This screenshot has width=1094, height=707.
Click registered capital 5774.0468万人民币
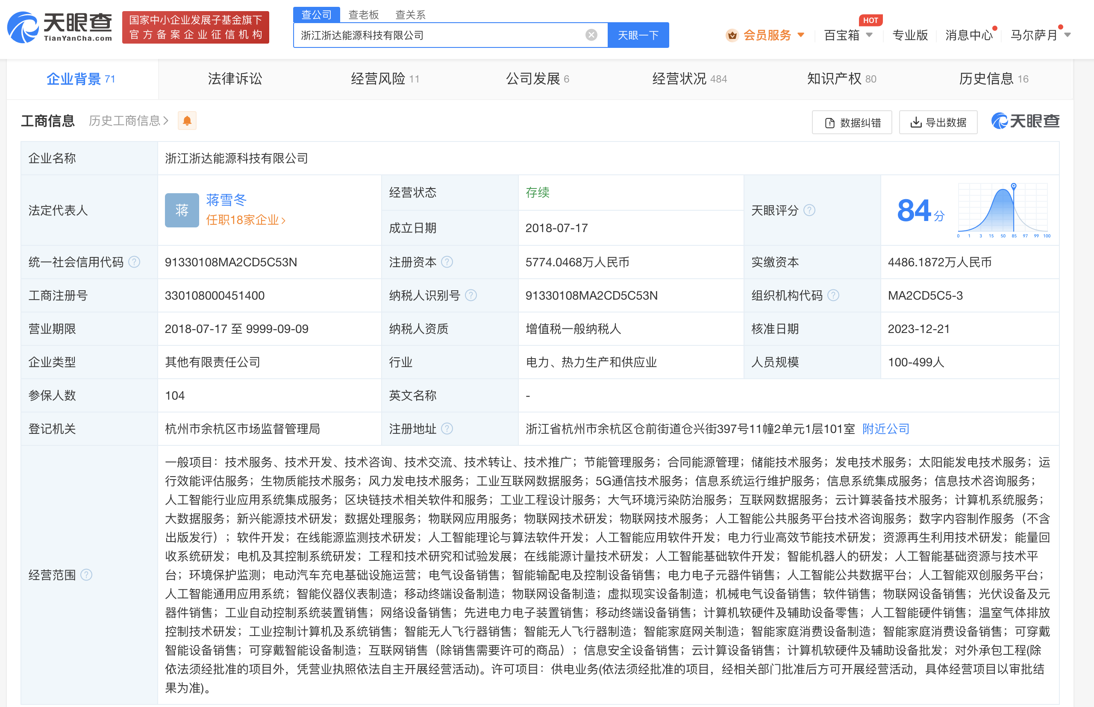pyautogui.click(x=577, y=262)
